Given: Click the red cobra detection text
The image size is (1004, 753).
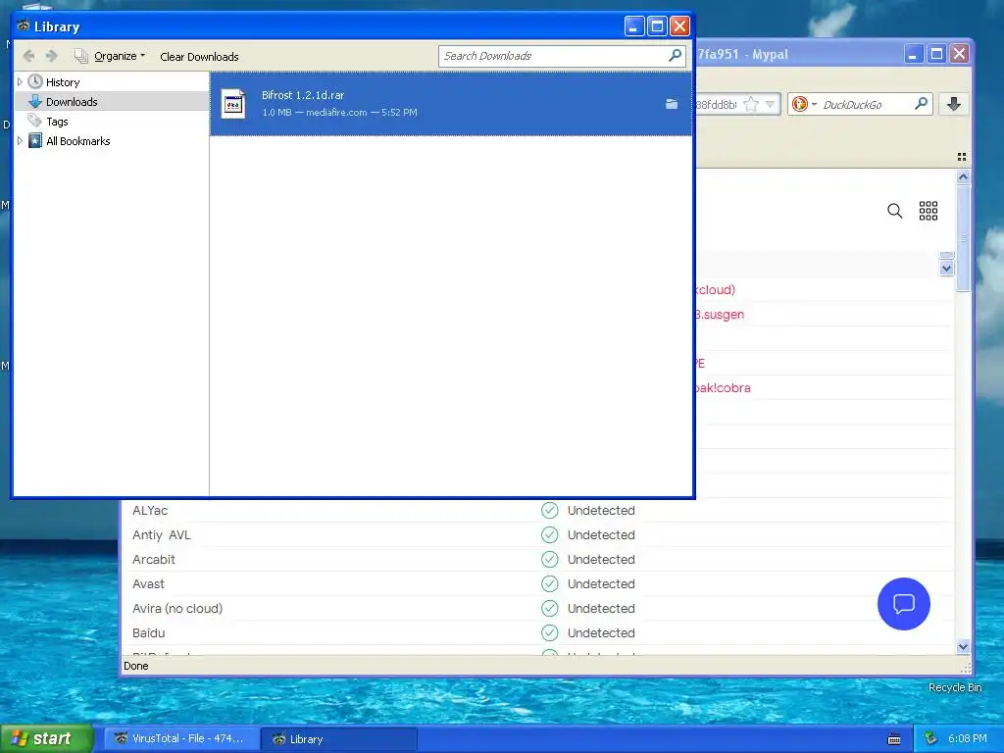Looking at the screenshot, I should point(723,388).
